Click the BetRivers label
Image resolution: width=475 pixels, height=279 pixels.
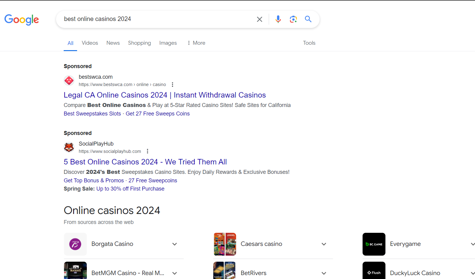(253, 273)
